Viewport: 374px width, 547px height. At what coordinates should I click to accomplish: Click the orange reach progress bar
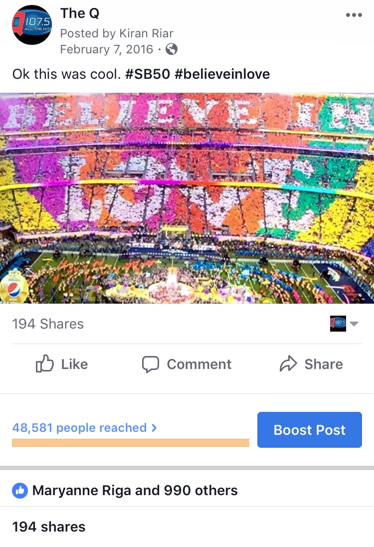pyautogui.click(x=130, y=443)
